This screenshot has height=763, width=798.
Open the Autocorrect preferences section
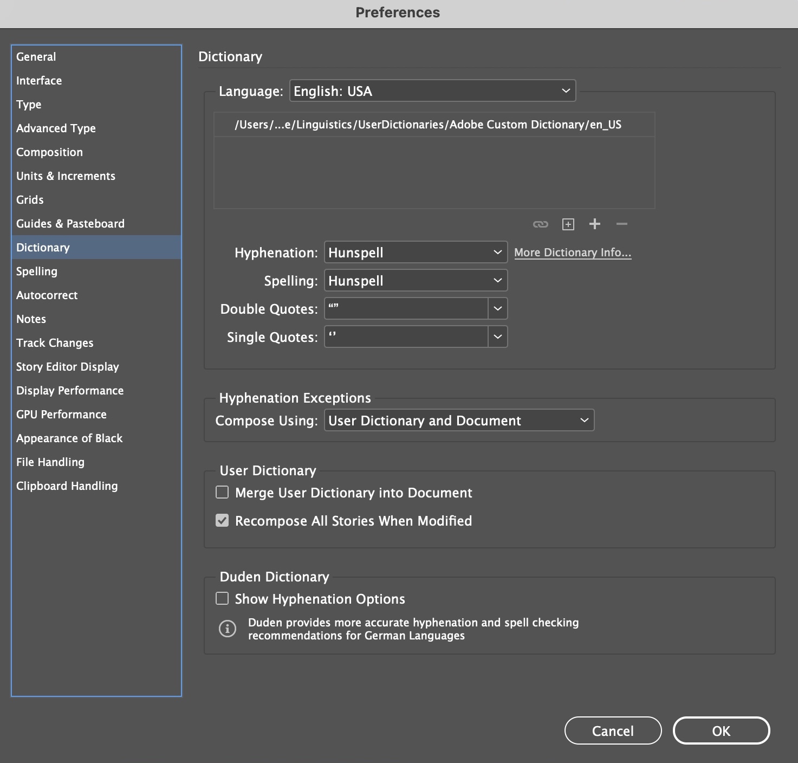click(x=47, y=295)
